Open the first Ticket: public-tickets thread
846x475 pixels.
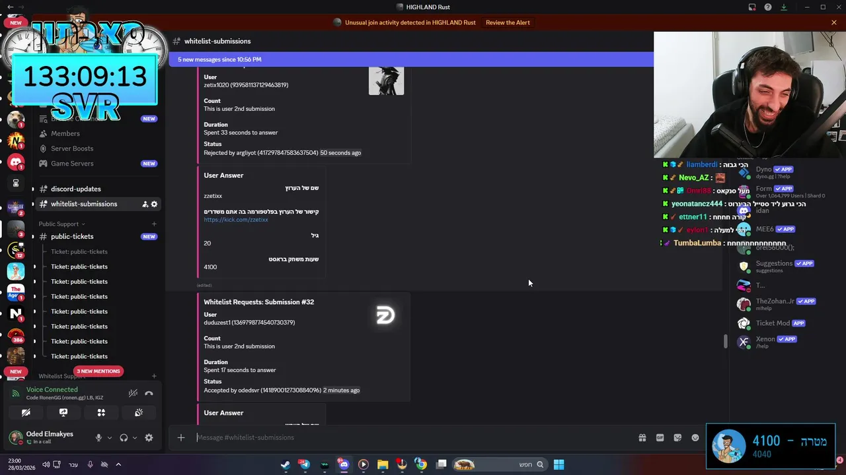pyautogui.click(x=79, y=251)
